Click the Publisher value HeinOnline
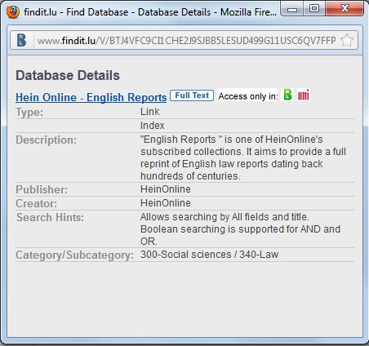Viewport: 369px width, 346px height. (x=166, y=189)
